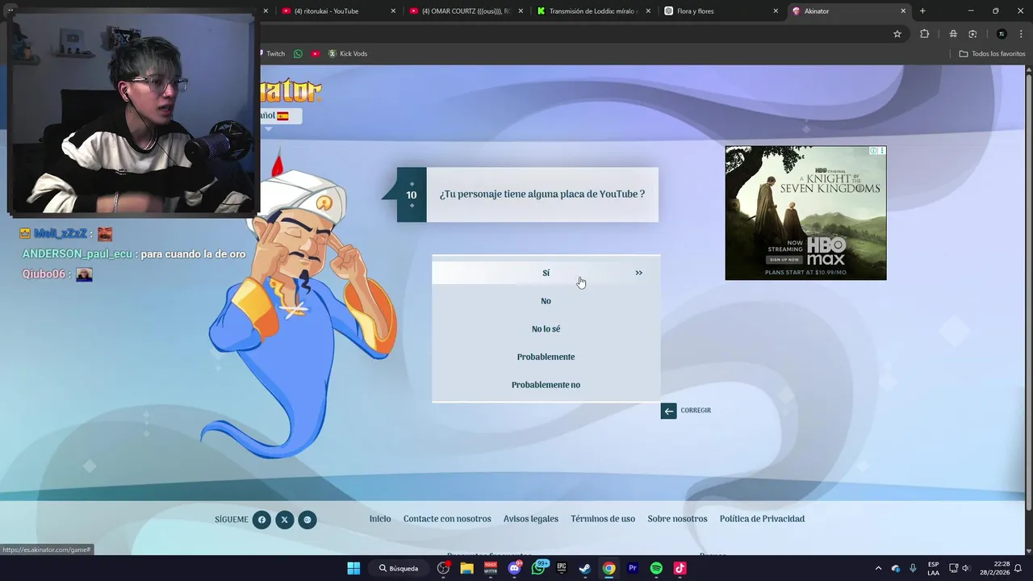1033x581 pixels.
Task: Choose the 'No lo sé' answer
Action: (546, 329)
